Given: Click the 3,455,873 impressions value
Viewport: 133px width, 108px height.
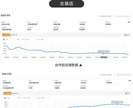Looking at the screenshot, I should 7,83.
